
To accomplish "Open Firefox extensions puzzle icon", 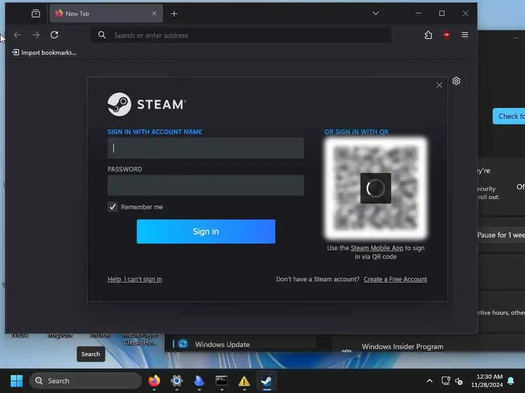I will (x=428, y=35).
